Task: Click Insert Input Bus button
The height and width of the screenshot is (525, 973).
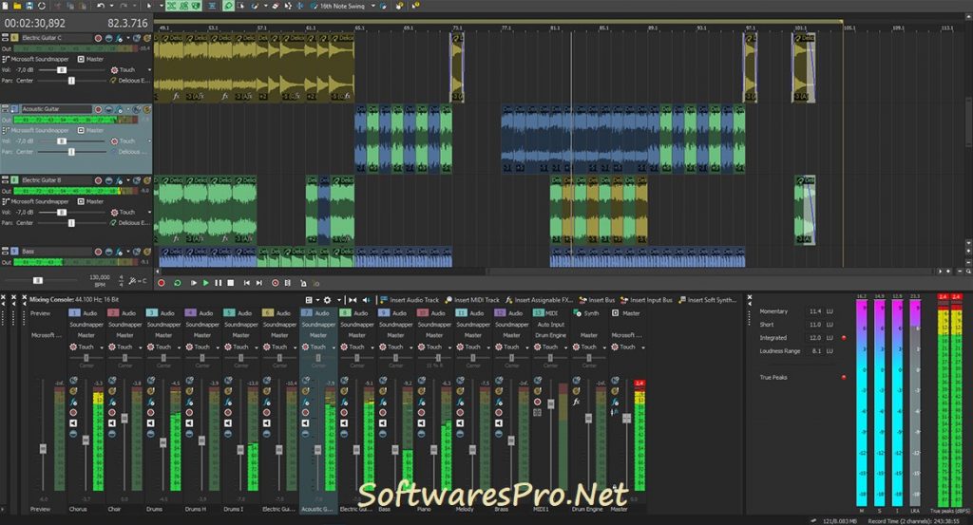Action: click(x=646, y=300)
